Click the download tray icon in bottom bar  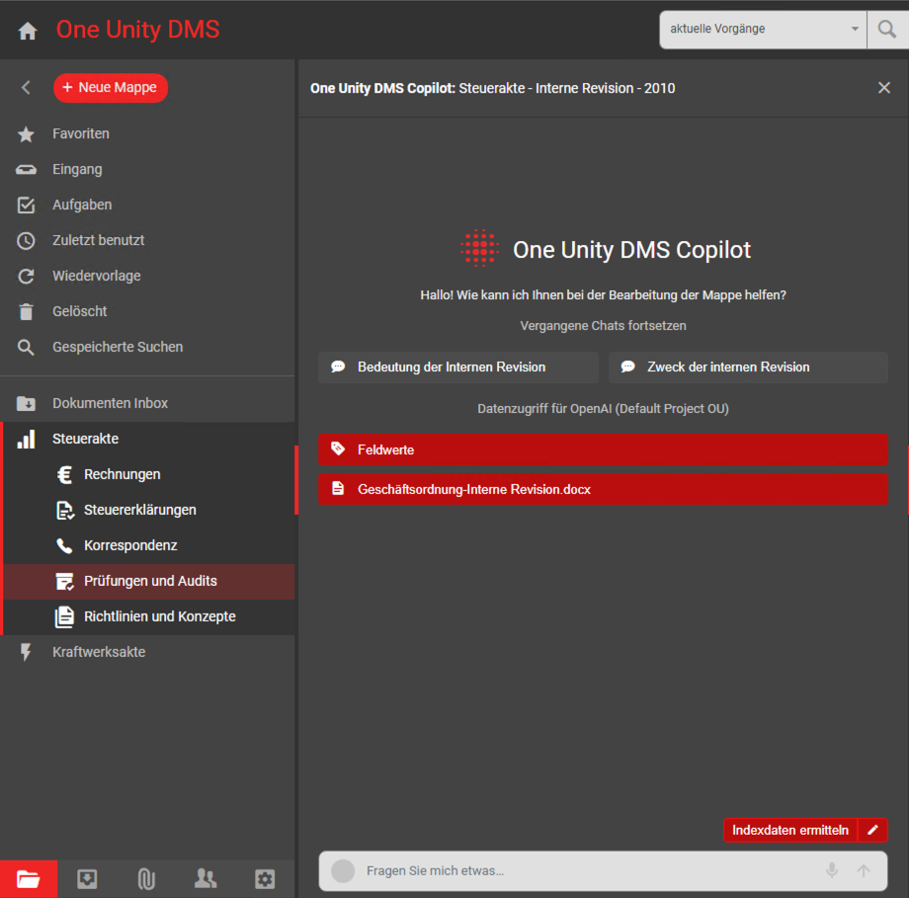point(87,879)
